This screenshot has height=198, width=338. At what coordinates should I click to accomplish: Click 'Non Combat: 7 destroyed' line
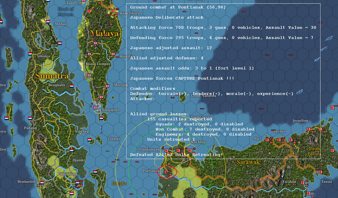(x=205, y=129)
